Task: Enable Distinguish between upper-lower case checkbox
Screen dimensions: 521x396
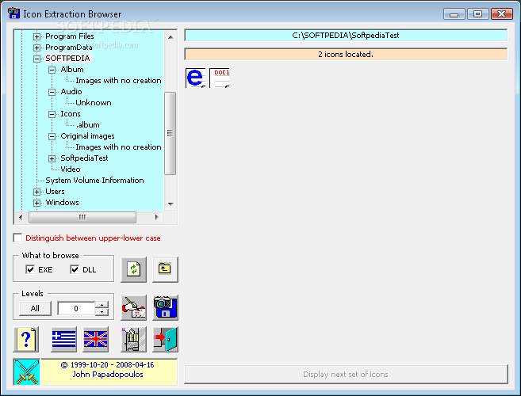Action: click(x=17, y=238)
